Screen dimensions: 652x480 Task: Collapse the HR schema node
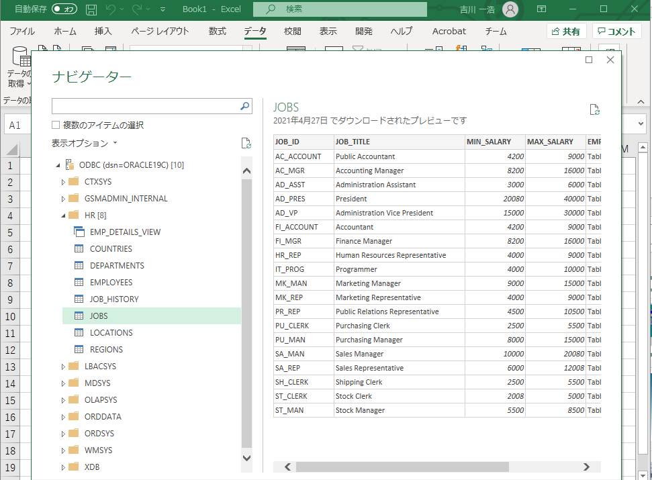(64, 215)
